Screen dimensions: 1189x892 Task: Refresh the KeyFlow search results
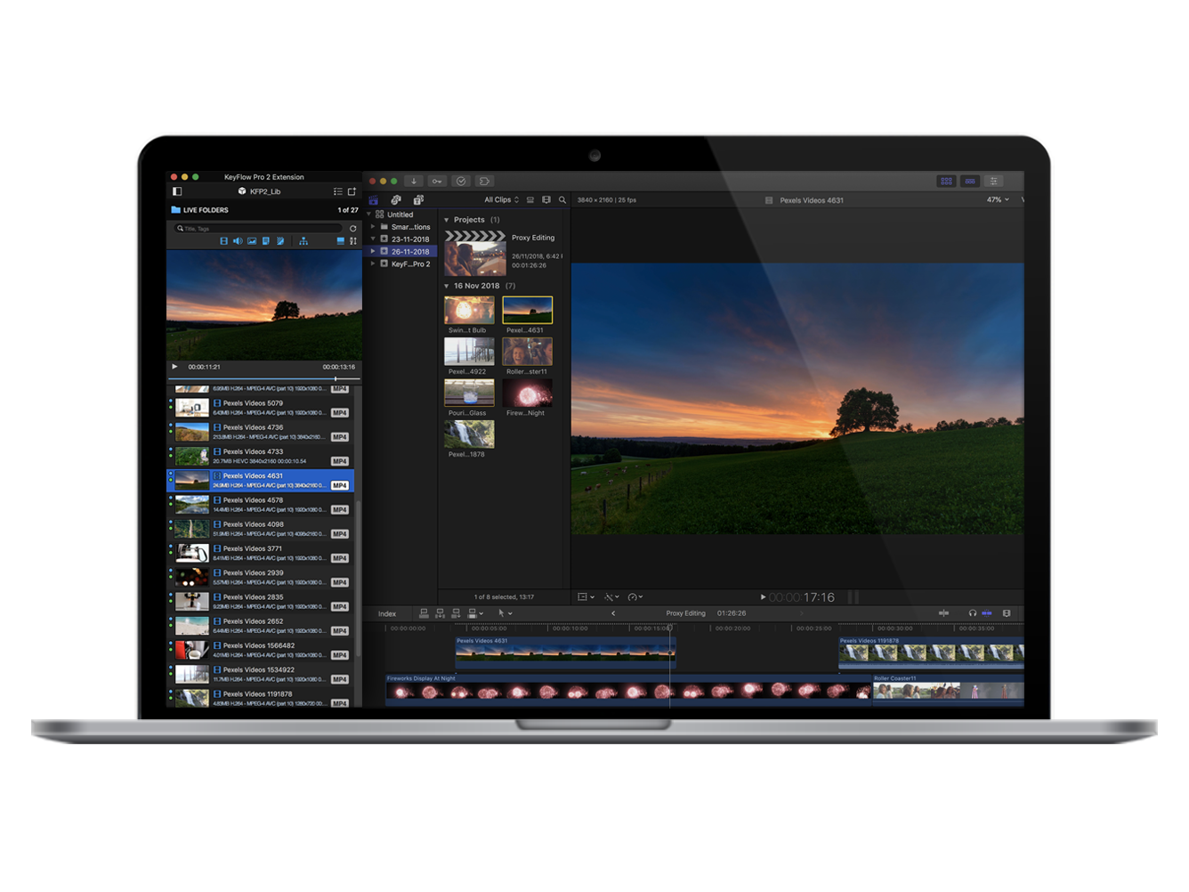pyautogui.click(x=352, y=229)
